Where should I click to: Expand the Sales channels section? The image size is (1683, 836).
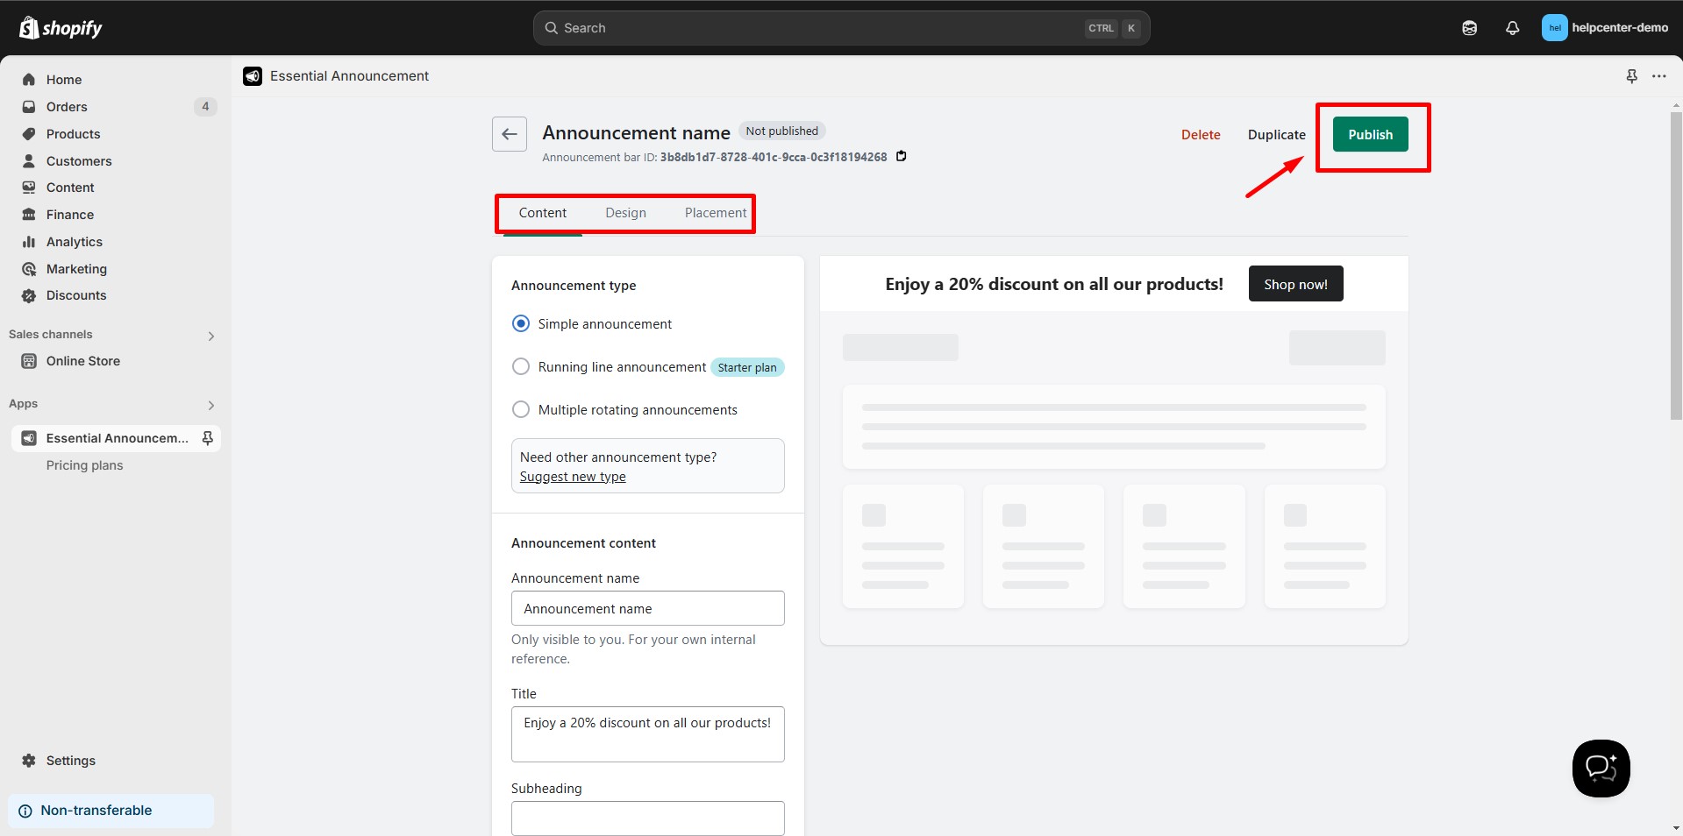pyautogui.click(x=210, y=336)
